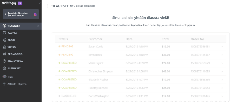Open Maria Bryant order details chevron
Image resolution: width=230 pixels, height=102 pixels.
pos(222,63)
